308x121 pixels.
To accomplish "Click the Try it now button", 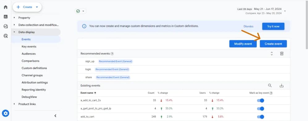I will [273, 26].
